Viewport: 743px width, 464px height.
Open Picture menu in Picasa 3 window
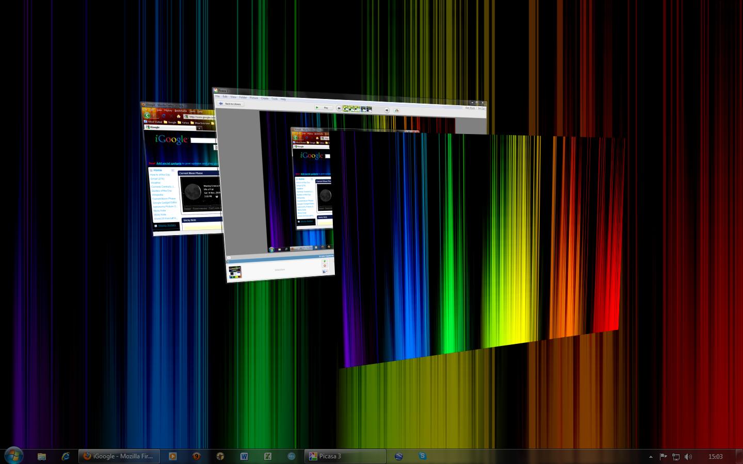pos(253,97)
